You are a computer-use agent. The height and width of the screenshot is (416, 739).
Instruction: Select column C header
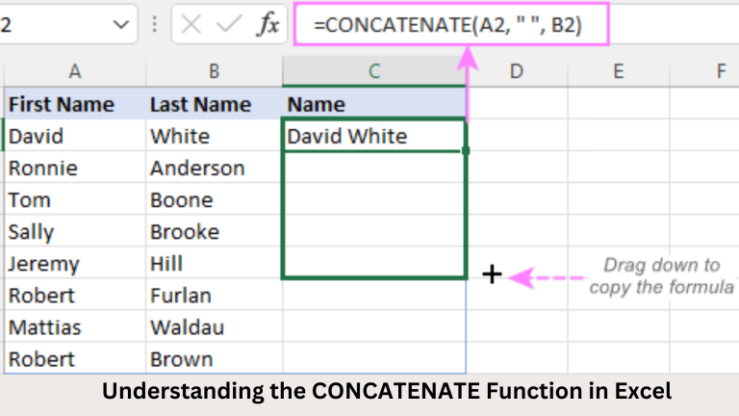(x=373, y=70)
